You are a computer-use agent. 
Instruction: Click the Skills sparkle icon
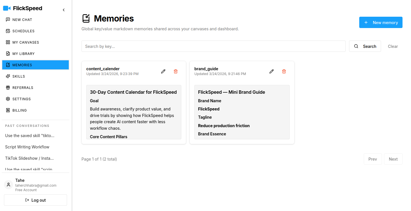tap(8, 76)
